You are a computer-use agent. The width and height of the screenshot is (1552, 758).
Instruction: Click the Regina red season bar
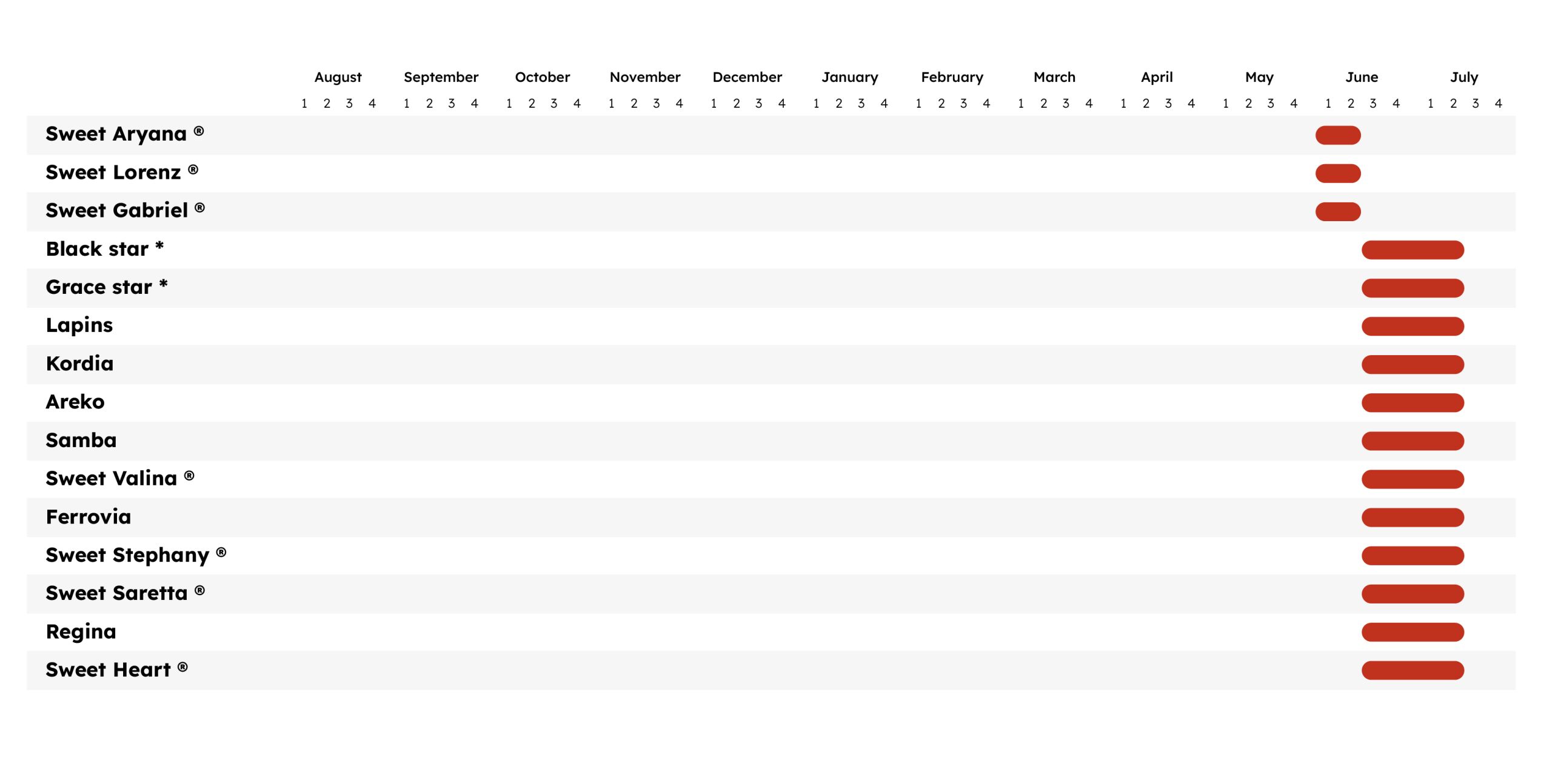pyautogui.click(x=1412, y=632)
